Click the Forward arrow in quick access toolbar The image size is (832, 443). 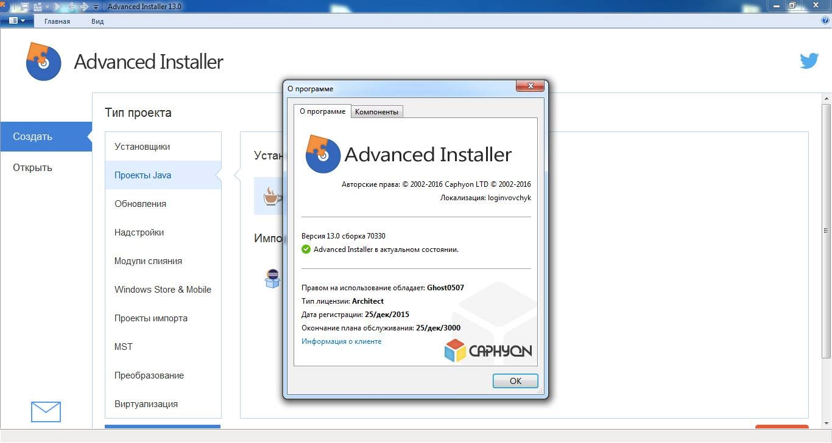(x=84, y=7)
